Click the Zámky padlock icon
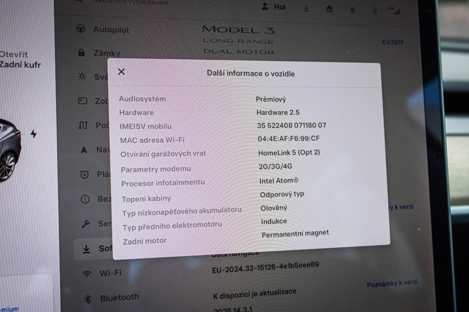The width and height of the screenshot is (469, 312). 81,53
